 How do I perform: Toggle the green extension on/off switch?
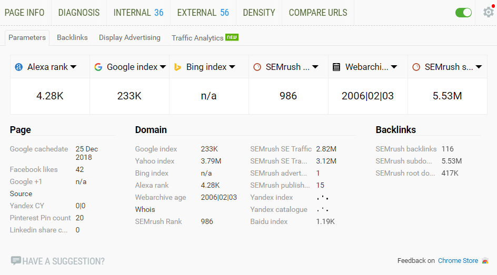coord(463,13)
